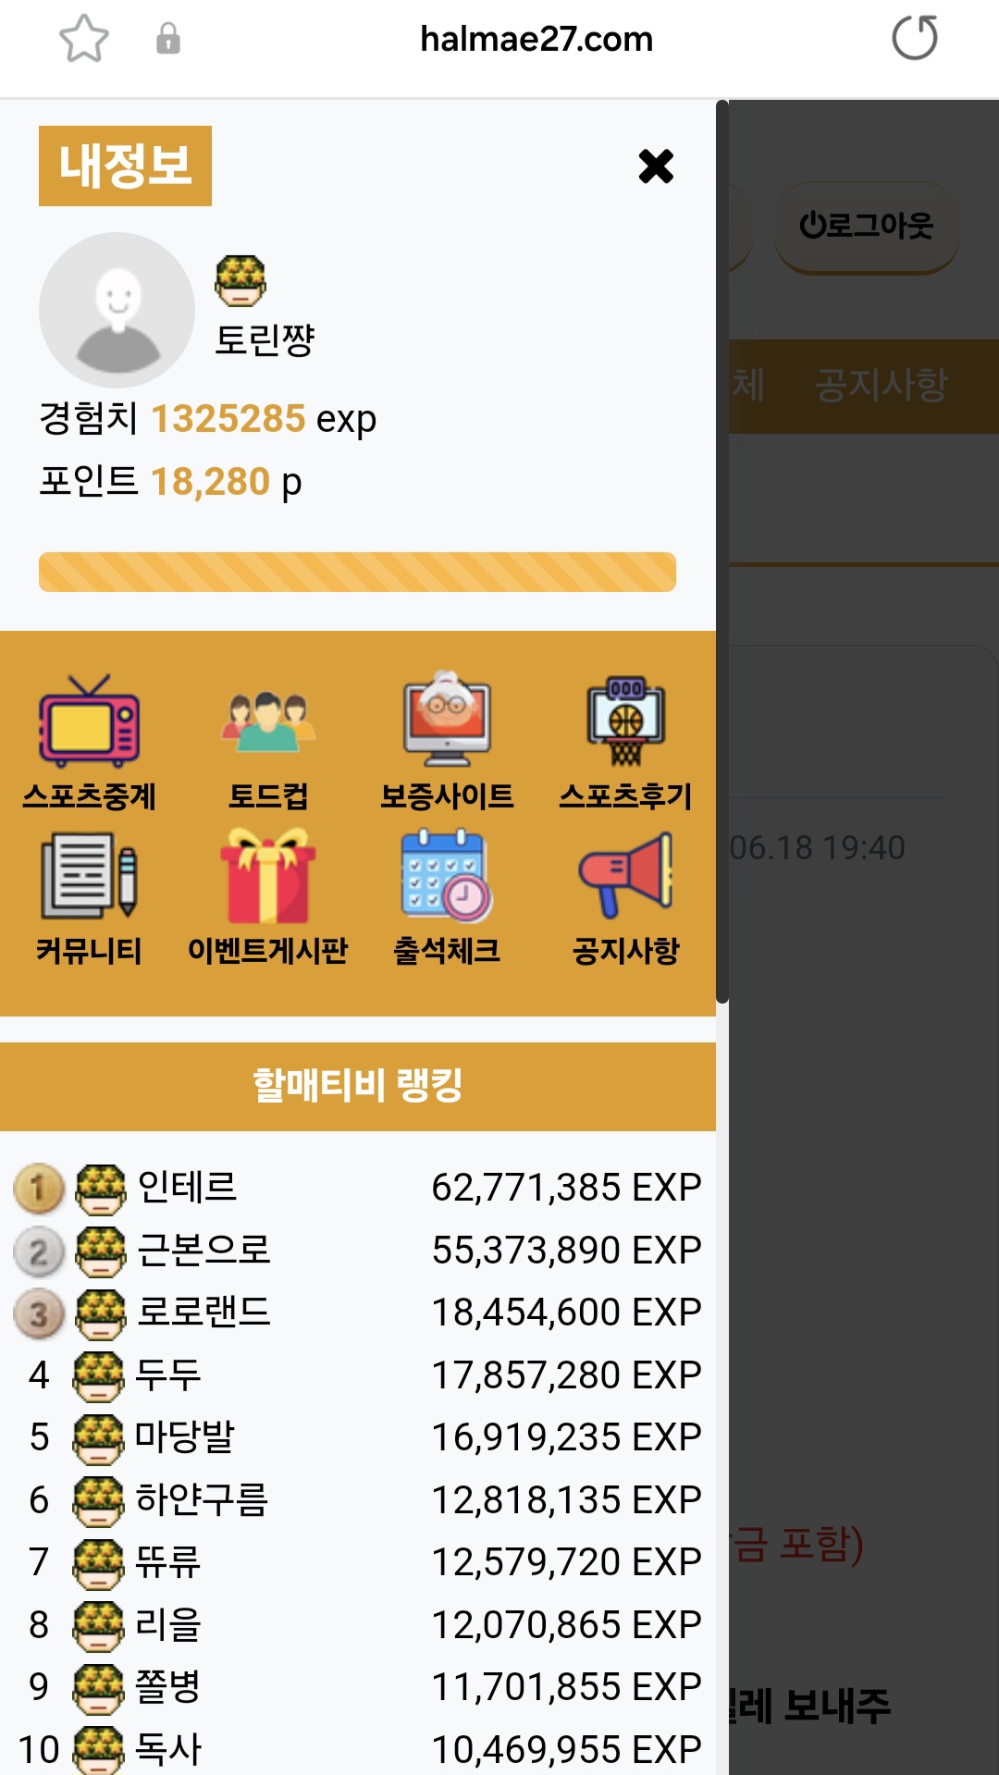Open first-ranked user 인테르 in the ranking
This screenshot has height=1775, width=999.
pyautogui.click(x=187, y=1187)
